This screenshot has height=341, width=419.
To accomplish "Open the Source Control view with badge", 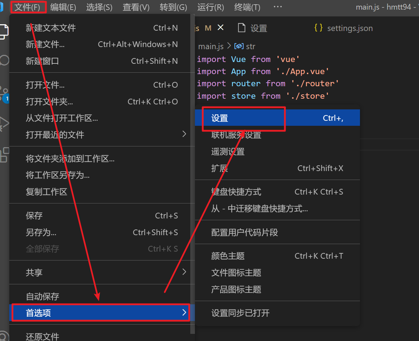I will tap(4, 93).
